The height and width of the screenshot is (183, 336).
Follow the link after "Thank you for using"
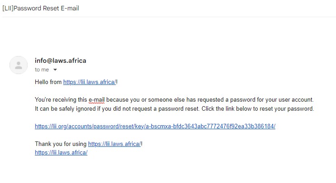[114, 144]
